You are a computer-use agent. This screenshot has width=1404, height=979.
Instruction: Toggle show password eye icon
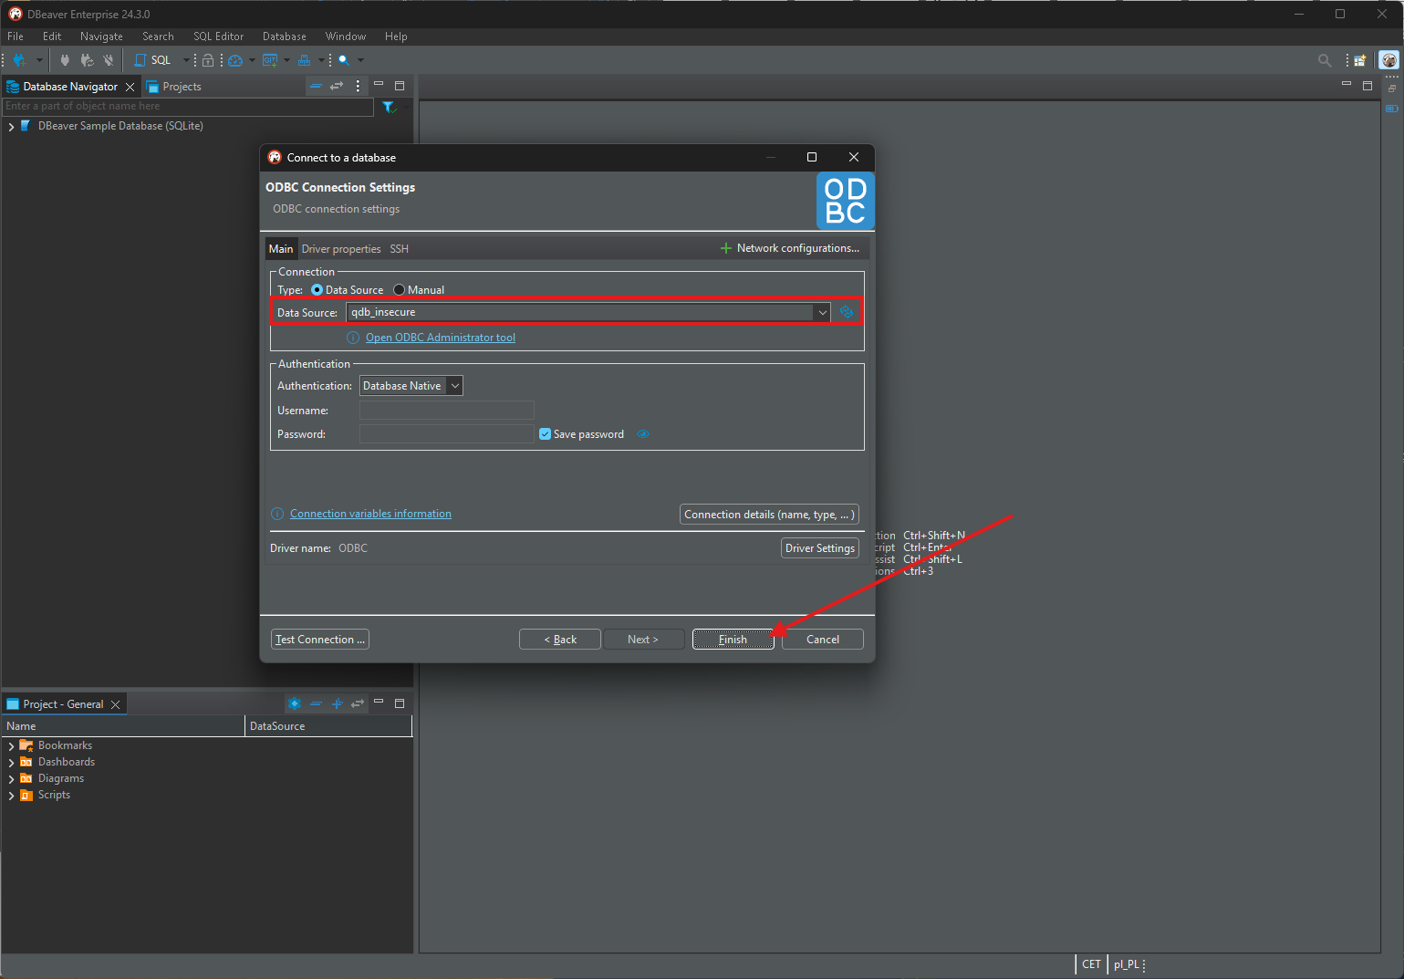pyautogui.click(x=643, y=434)
